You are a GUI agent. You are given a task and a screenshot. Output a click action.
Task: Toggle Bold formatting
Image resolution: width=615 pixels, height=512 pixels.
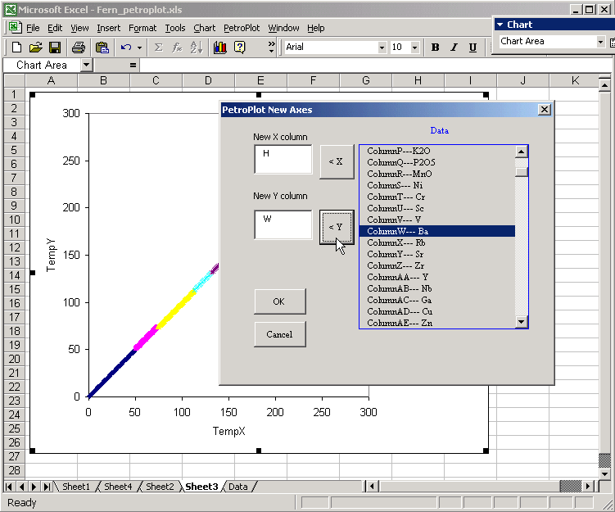(435, 48)
